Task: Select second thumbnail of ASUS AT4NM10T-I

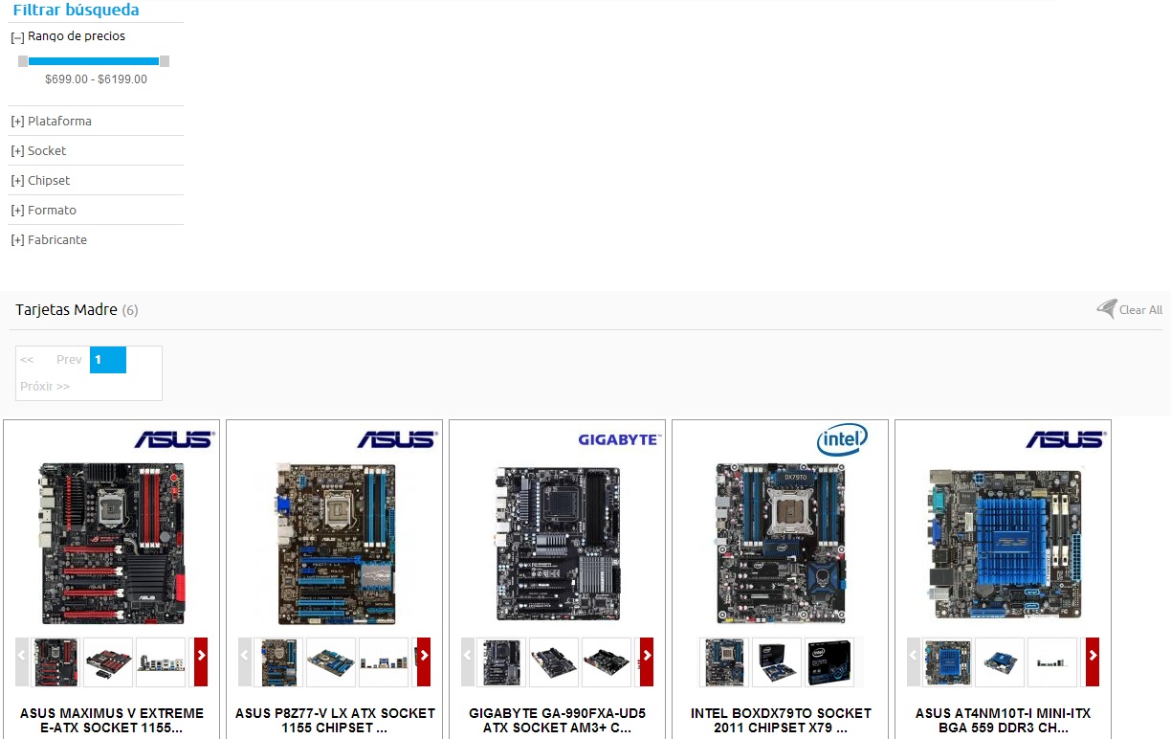Action: (1000, 662)
